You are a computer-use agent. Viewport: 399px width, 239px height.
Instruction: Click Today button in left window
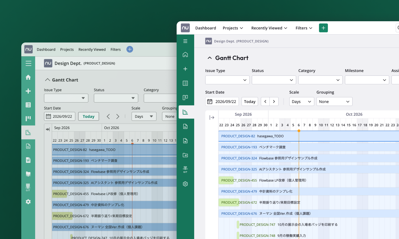(x=89, y=116)
